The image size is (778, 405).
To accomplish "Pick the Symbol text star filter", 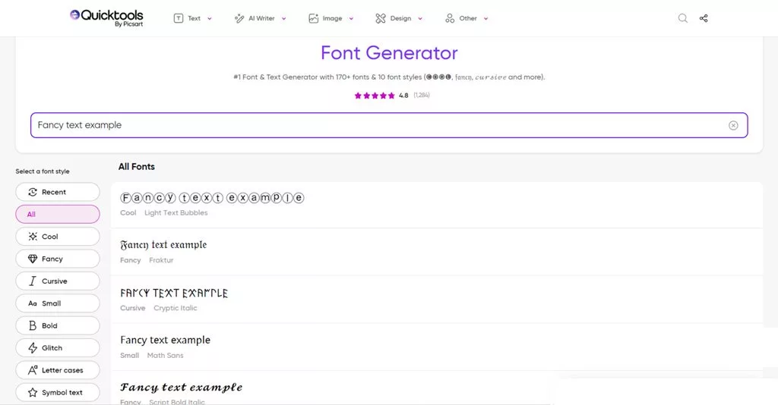I will 58,393.
